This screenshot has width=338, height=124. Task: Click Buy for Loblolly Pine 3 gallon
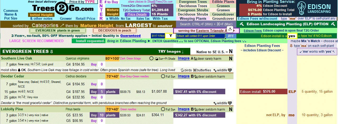click(x=94, y=115)
